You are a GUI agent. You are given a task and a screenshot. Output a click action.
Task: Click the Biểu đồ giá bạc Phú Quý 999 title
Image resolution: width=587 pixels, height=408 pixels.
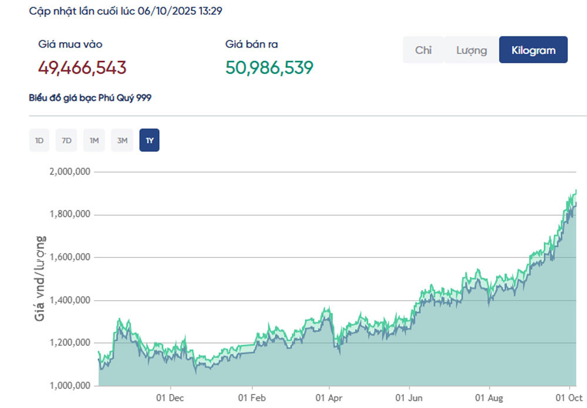pyautogui.click(x=90, y=98)
